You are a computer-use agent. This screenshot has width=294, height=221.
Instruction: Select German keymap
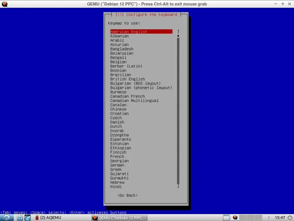click(117, 165)
